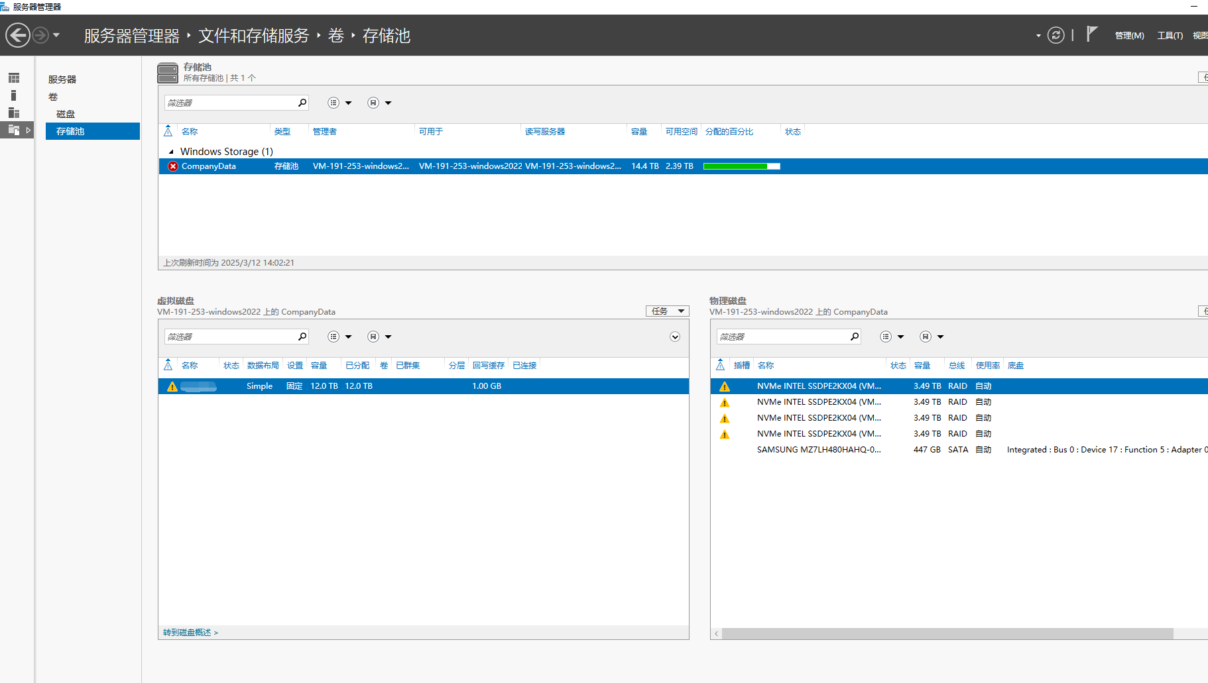Expand the virtual disk filter chevron
The height and width of the screenshot is (683, 1208).
pos(675,337)
